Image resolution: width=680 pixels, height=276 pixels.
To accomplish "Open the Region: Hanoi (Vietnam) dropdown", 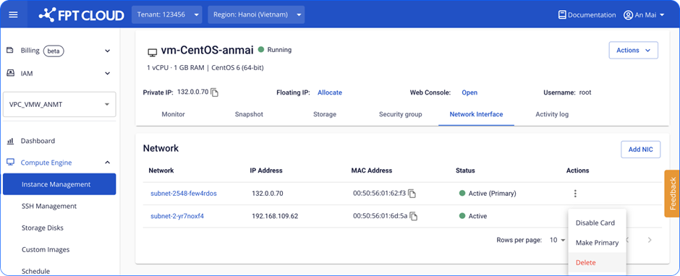I will (256, 14).
